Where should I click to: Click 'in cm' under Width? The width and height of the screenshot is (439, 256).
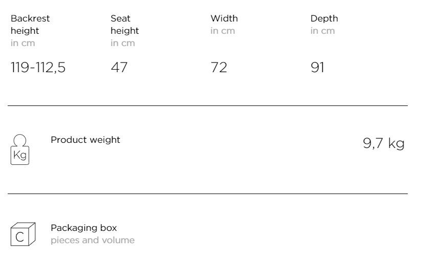tap(223, 31)
